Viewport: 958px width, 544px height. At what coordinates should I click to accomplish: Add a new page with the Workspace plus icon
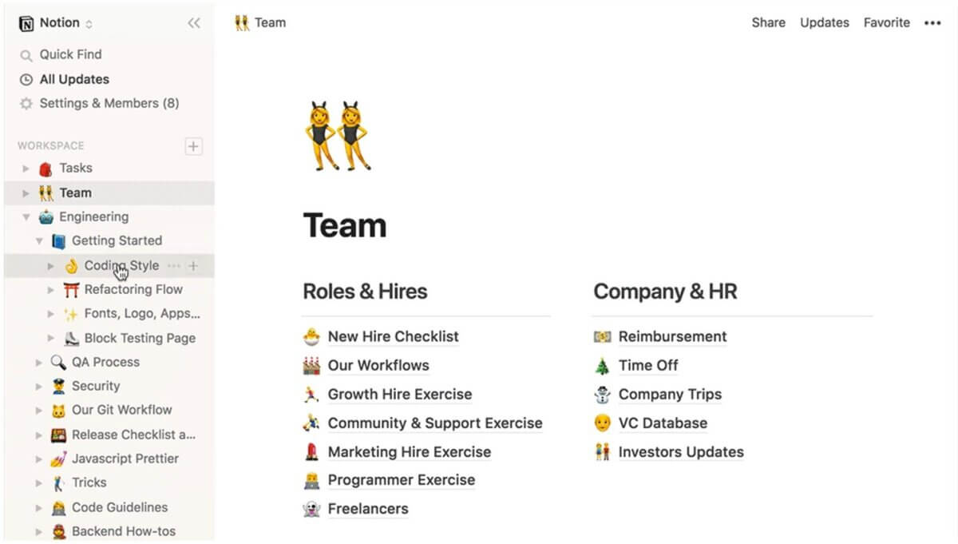193,146
